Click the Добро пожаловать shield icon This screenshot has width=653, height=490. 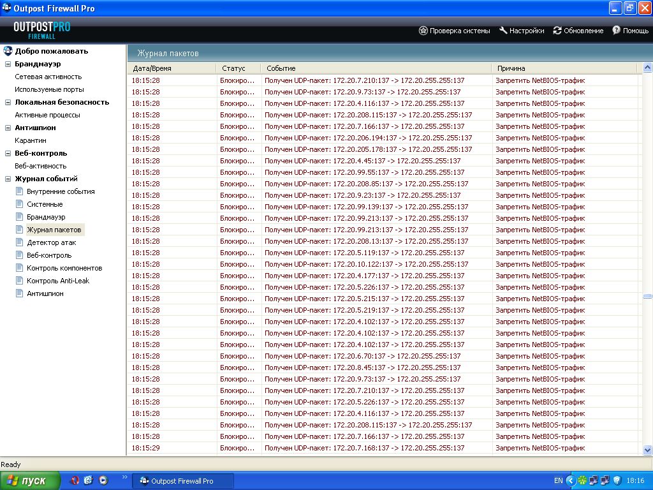8,51
